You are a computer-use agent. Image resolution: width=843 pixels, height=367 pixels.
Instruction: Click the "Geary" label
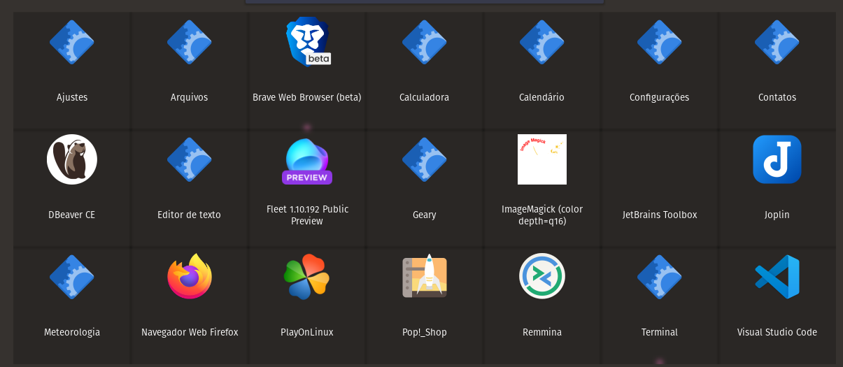click(x=425, y=215)
